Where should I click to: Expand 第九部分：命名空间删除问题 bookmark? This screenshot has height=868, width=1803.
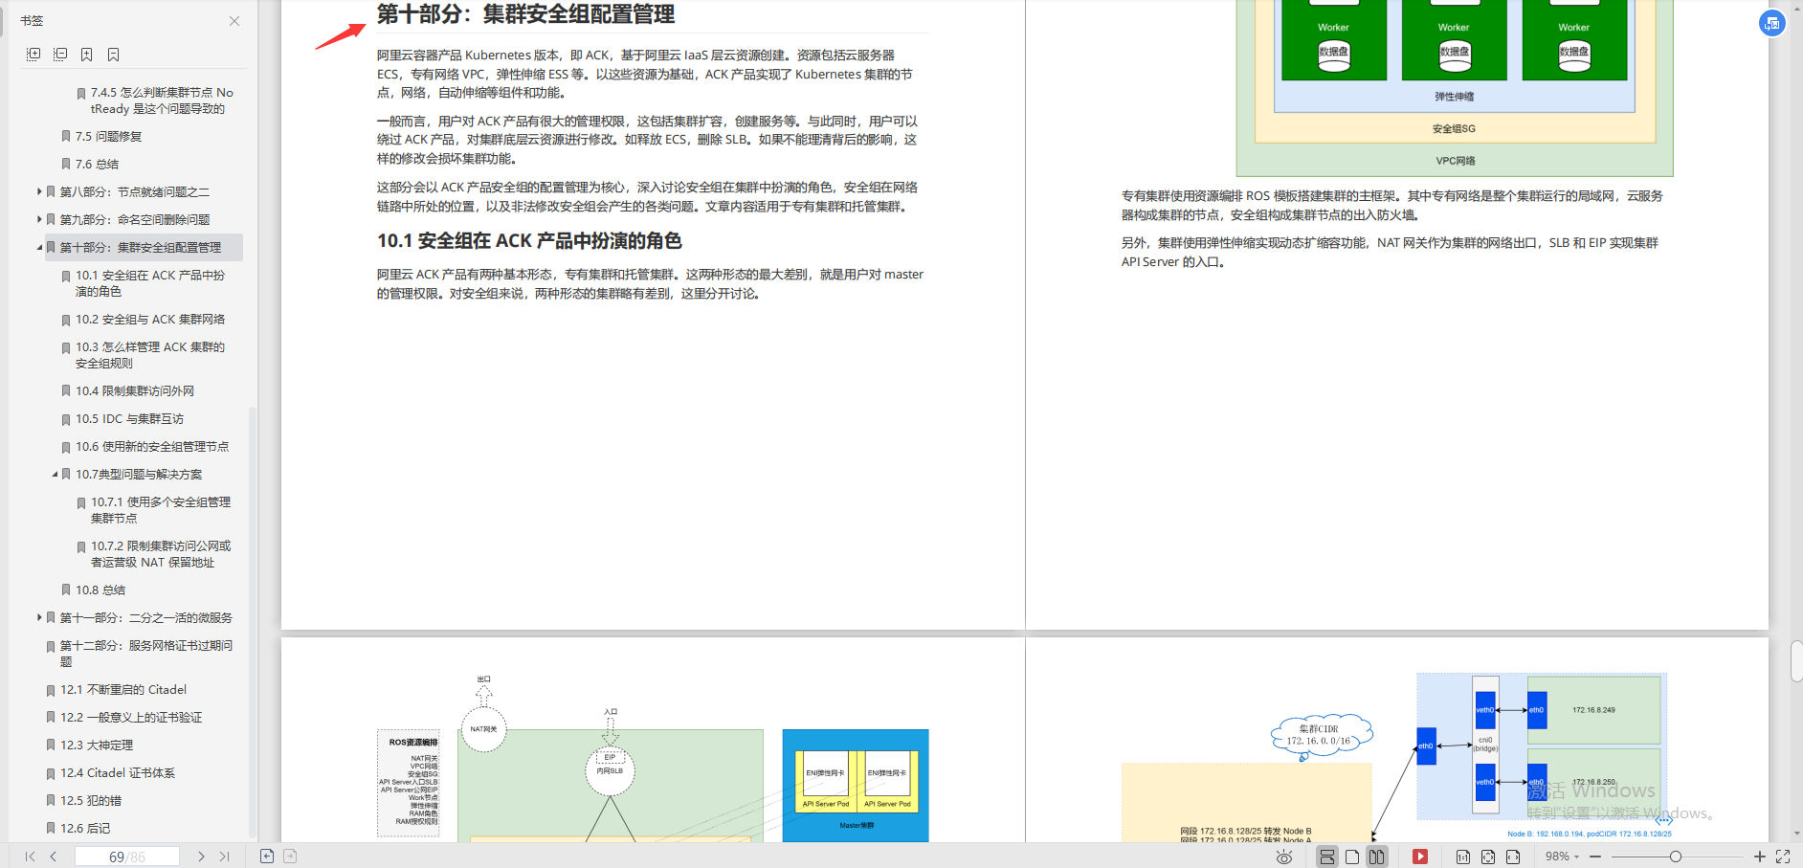(39, 219)
